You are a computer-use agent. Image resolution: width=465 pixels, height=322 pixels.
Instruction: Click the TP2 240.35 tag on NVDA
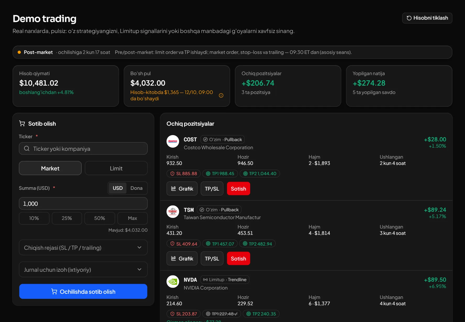(261, 314)
